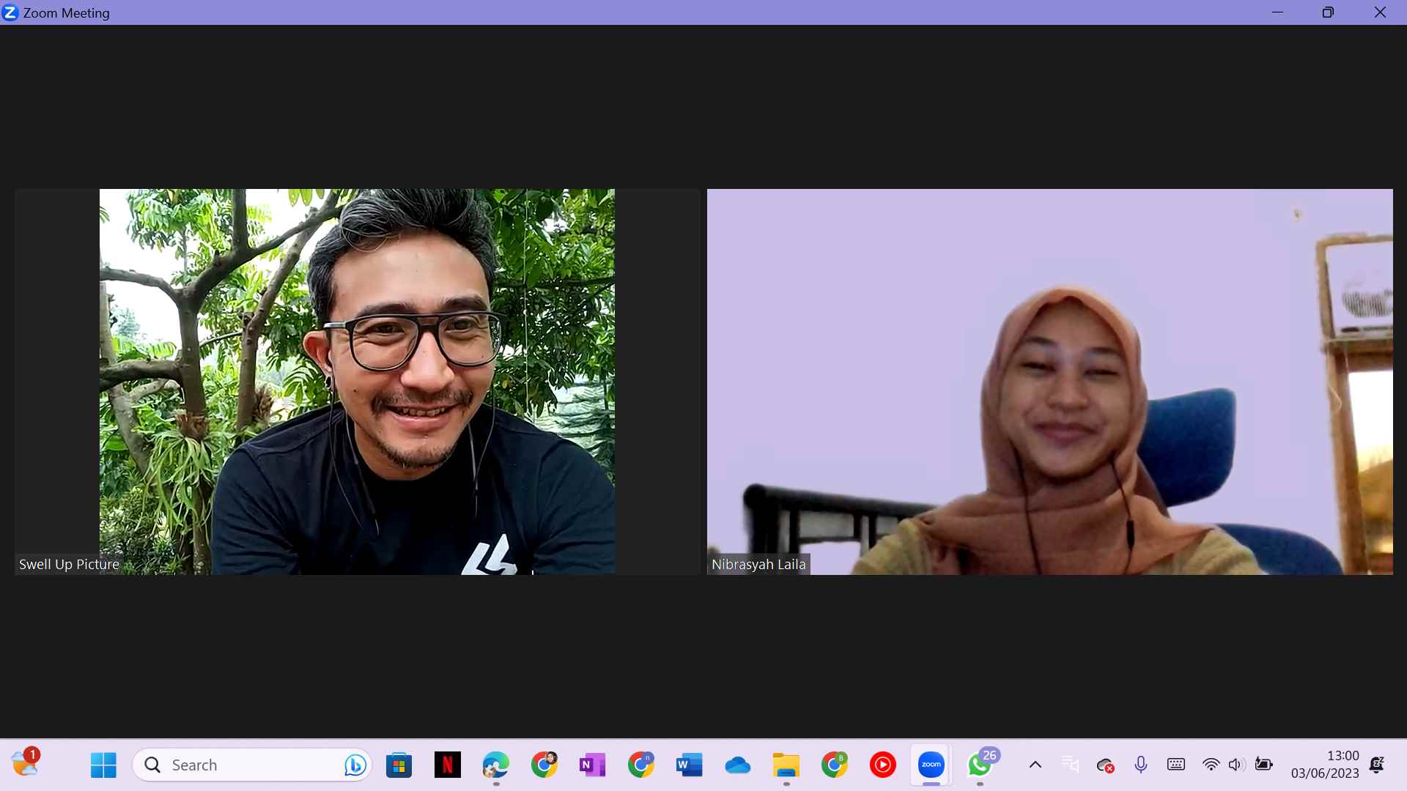
Task: Open File Explorer folder icon
Action: pyautogui.click(x=786, y=765)
